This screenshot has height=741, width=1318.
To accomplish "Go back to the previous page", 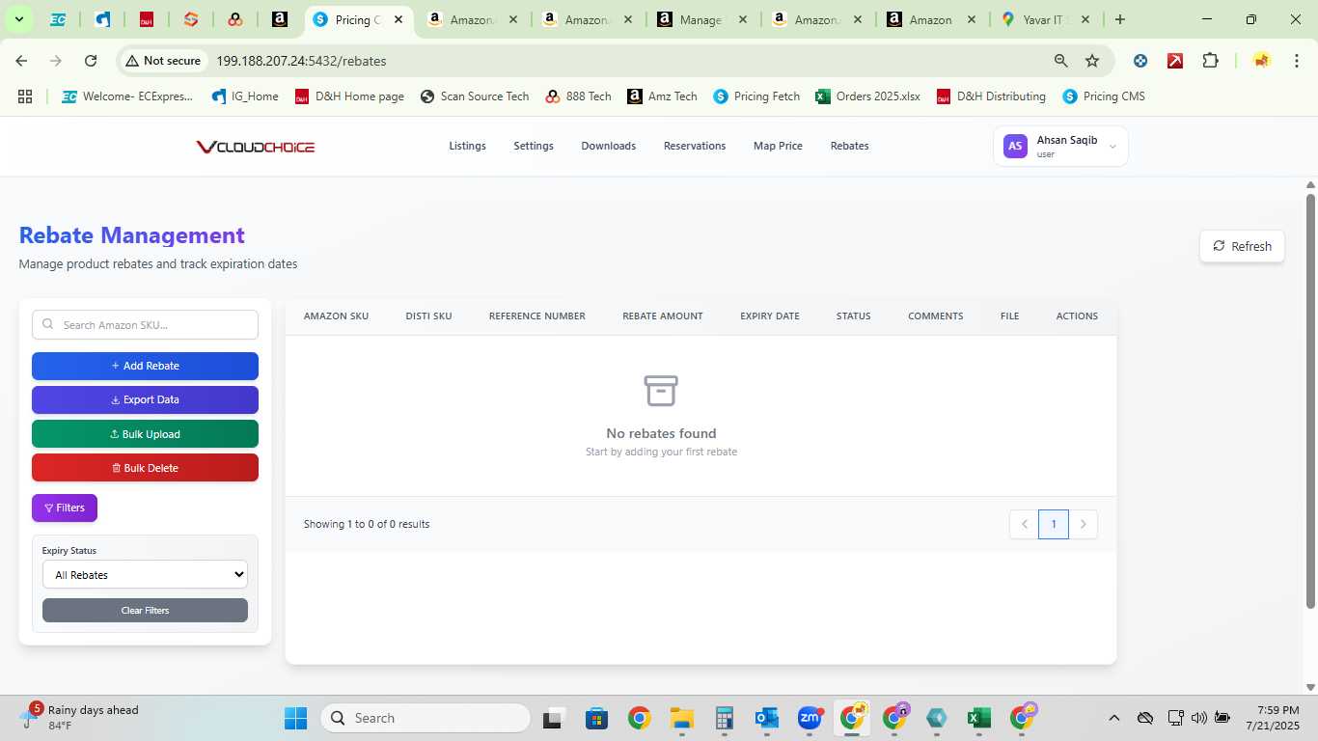I will tap(21, 61).
